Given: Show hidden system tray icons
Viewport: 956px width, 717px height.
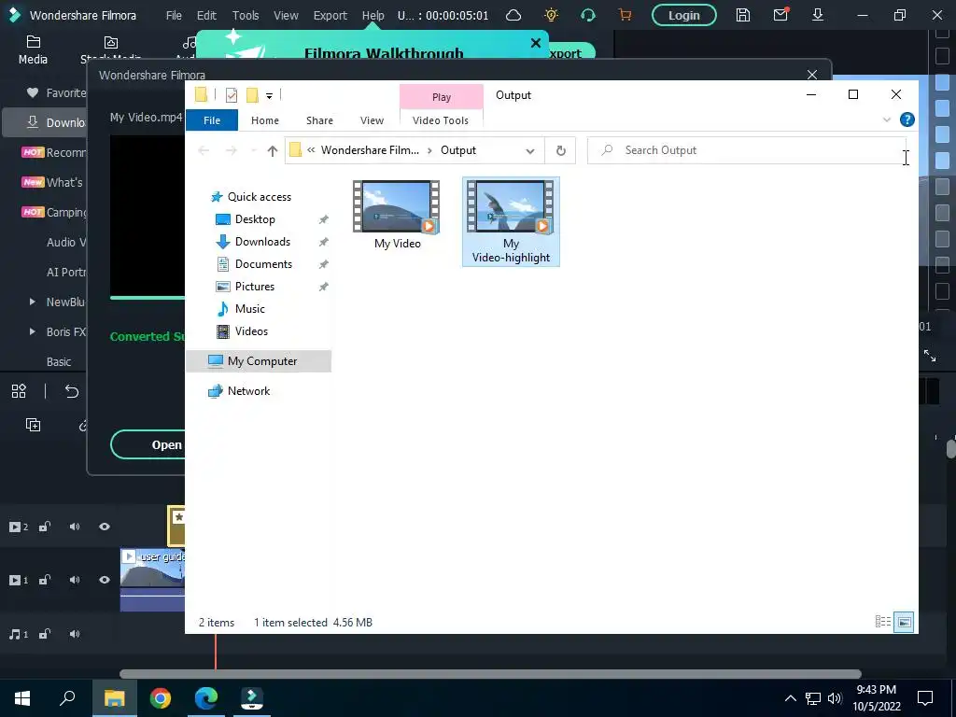Looking at the screenshot, I should (790, 698).
